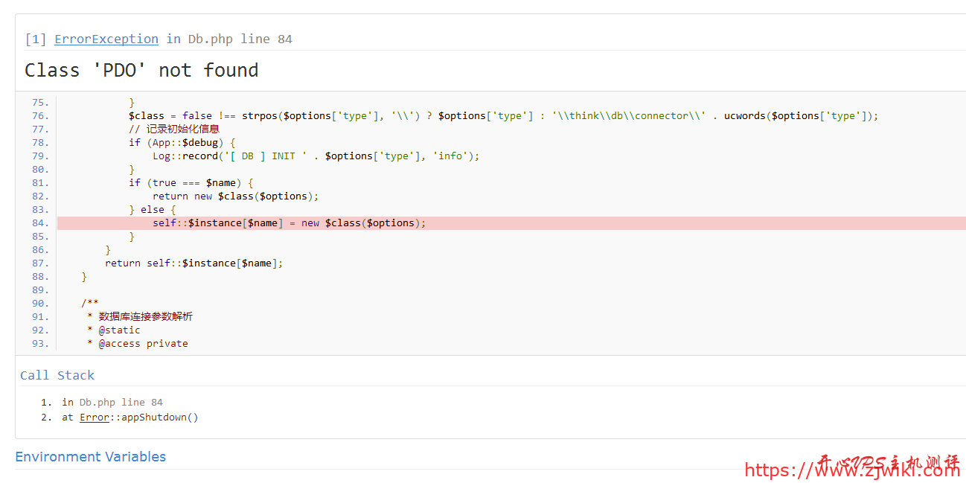Click the [1] error index marker
This screenshot has height=483, width=966.
[x=36, y=39]
